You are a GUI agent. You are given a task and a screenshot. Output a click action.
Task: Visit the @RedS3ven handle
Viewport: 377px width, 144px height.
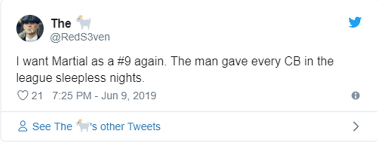[x=80, y=37]
